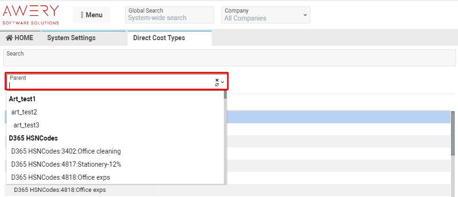Pick art_test3 from the Parent options

click(26, 125)
